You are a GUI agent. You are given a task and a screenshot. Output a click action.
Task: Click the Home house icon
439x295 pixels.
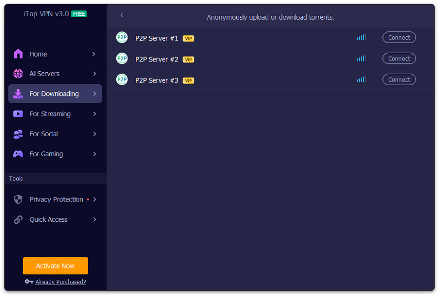(18, 54)
